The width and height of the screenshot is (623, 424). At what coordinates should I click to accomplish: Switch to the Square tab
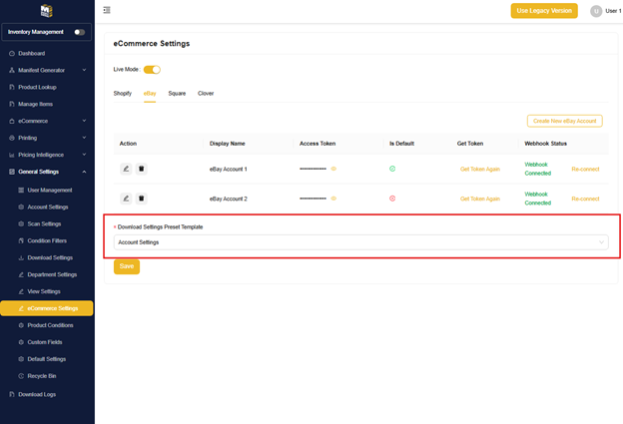pos(177,94)
